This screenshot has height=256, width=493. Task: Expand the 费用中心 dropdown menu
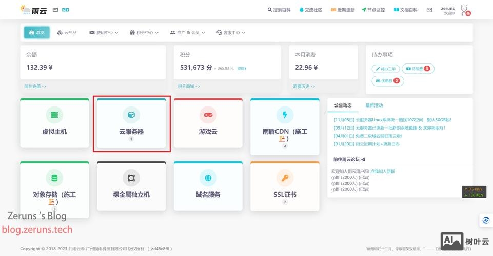pos(104,32)
